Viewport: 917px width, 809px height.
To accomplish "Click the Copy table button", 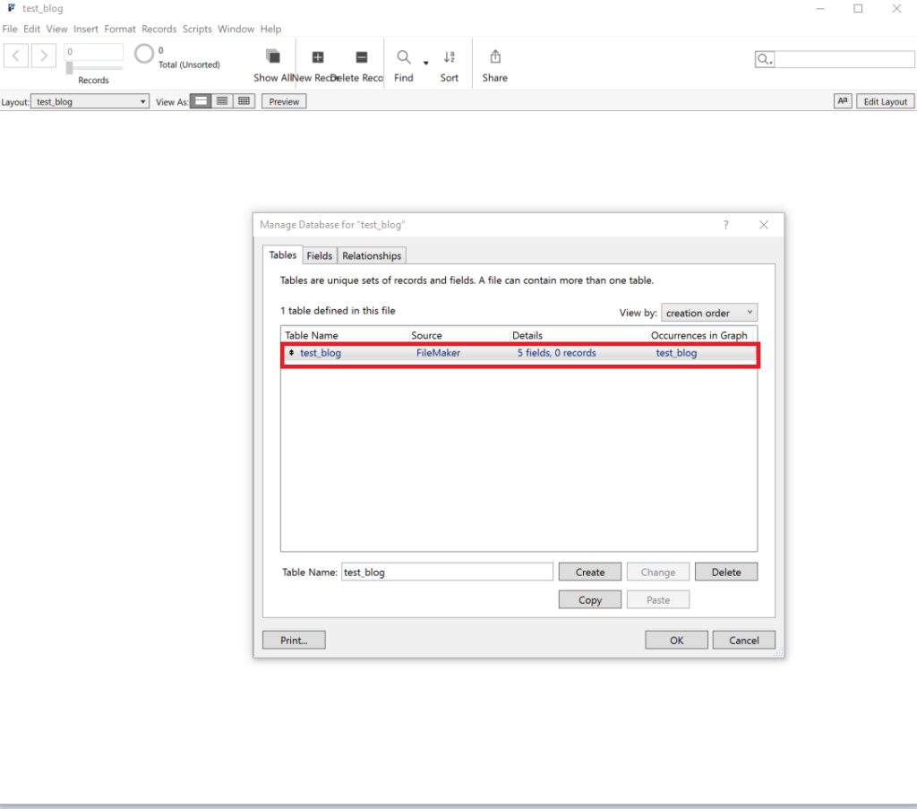I will [x=589, y=598].
